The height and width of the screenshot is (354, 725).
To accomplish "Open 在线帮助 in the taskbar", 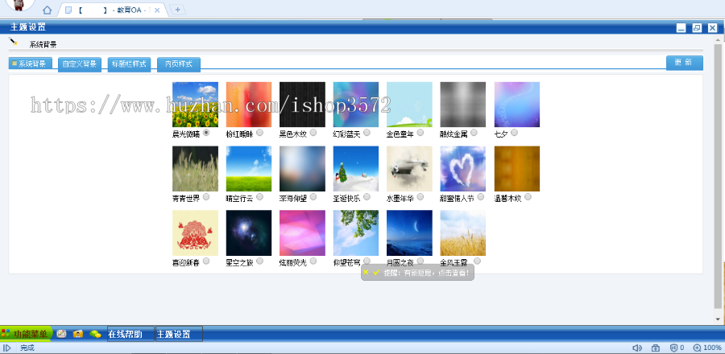I will [x=130, y=334].
